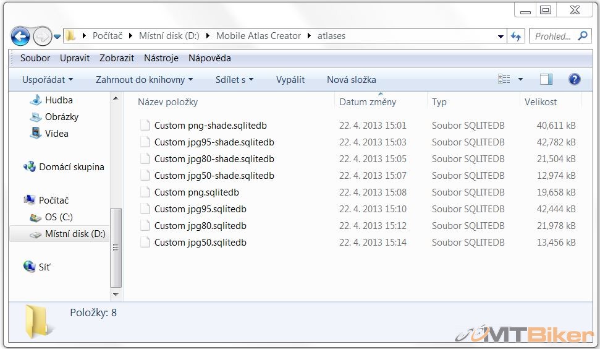Click the change view icon
The width and height of the screenshot is (600, 349).
(504, 79)
